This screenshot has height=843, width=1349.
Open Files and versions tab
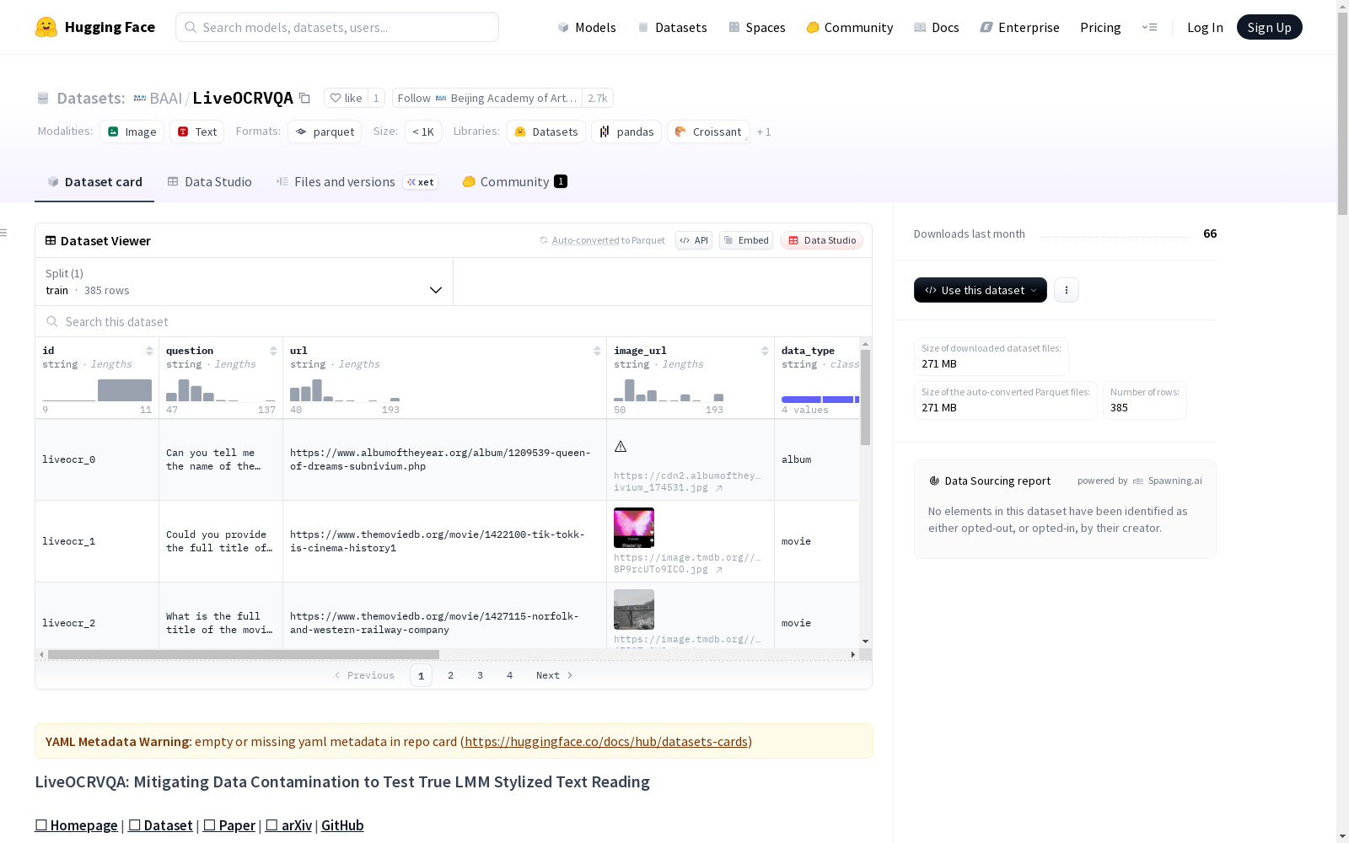click(357, 182)
